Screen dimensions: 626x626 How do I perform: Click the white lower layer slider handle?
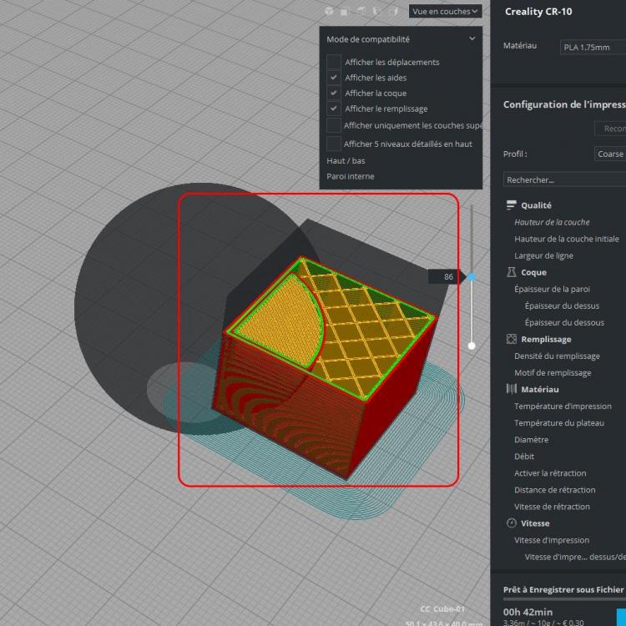(x=472, y=346)
